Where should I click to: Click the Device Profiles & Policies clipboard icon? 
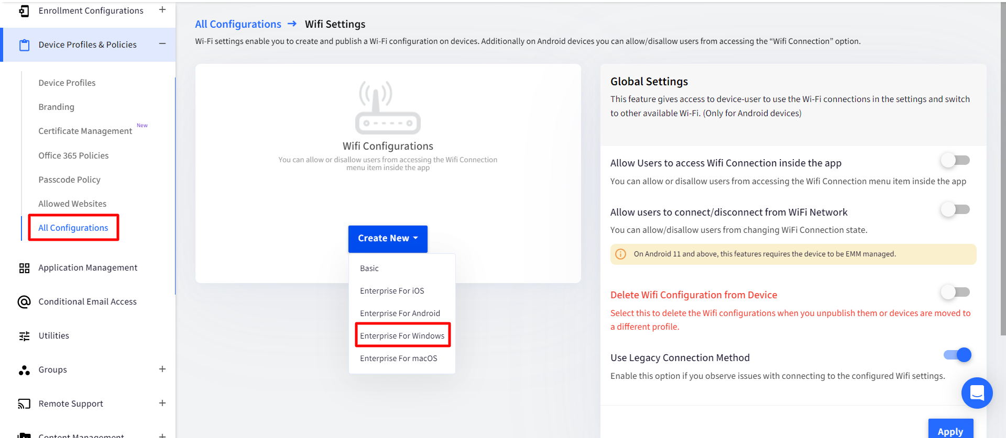point(24,45)
